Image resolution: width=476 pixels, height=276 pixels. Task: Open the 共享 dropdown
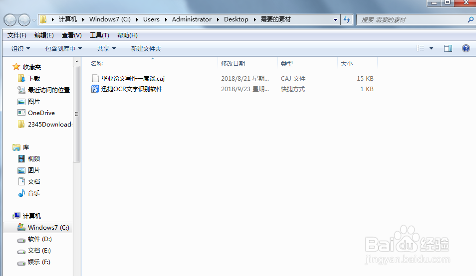coord(106,48)
